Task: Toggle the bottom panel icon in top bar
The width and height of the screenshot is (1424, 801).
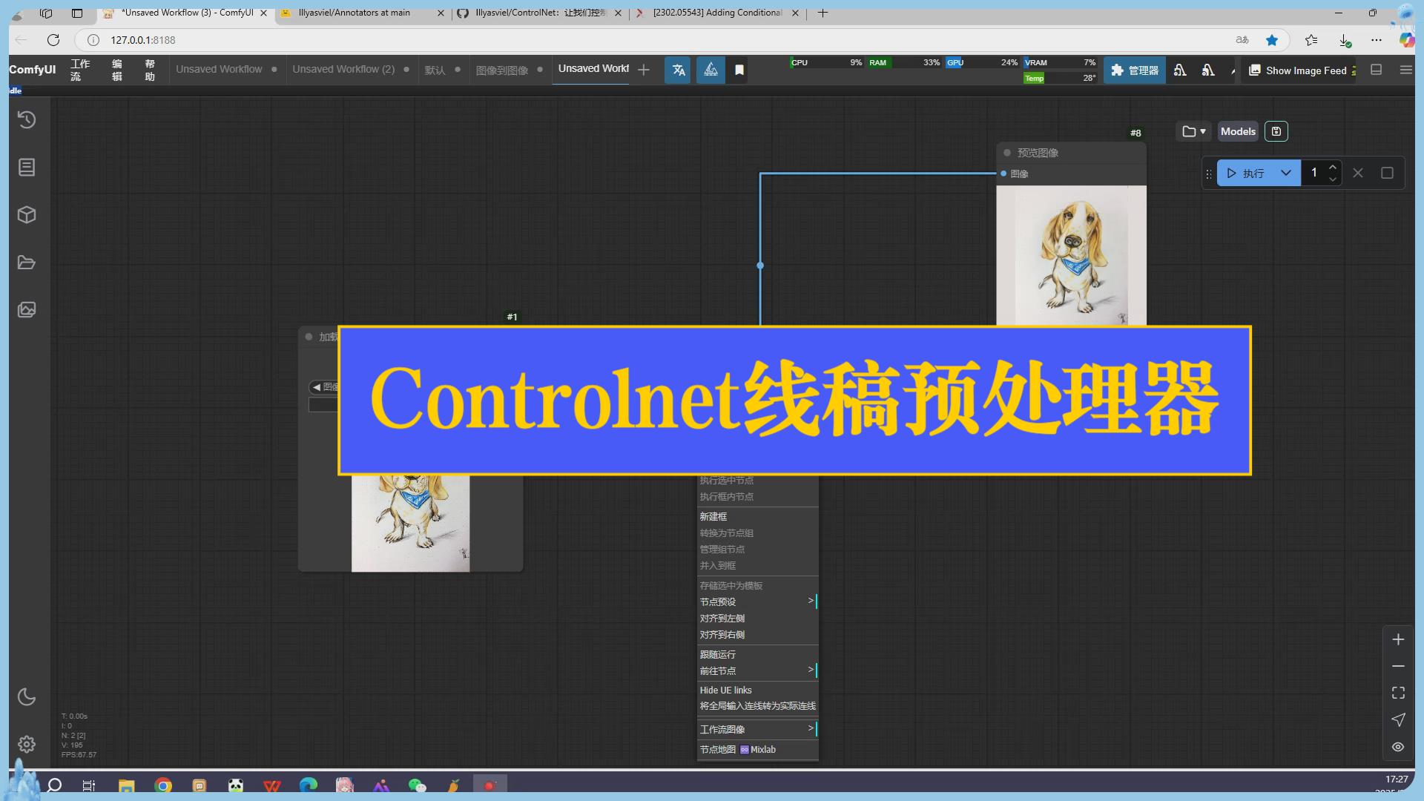Action: coord(1377,70)
